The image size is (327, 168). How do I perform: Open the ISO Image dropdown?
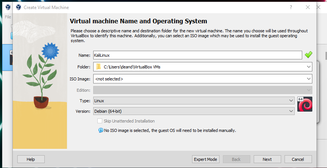pyautogui.click(x=203, y=79)
